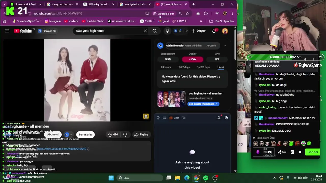Open chat panel settings gear
This screenshot has height=183, width=326.
[x=226, y=118]
